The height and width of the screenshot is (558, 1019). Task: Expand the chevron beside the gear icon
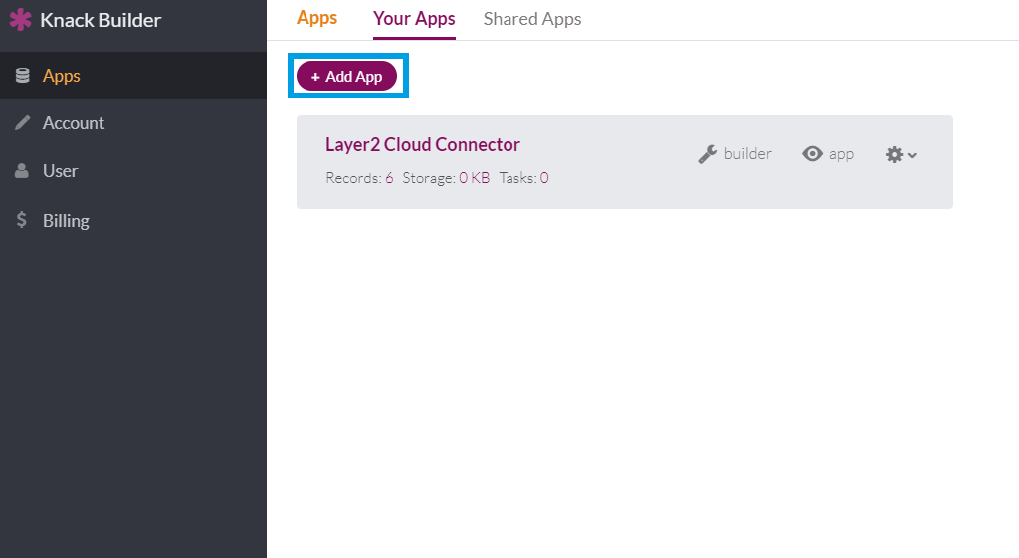click(x=912, y=155)
